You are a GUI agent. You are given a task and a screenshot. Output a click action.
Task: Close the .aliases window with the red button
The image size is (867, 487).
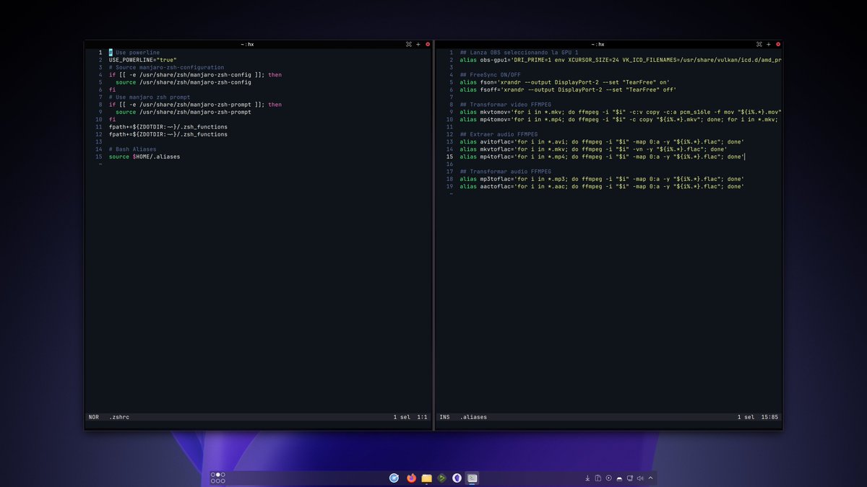(x=779, y=44)
